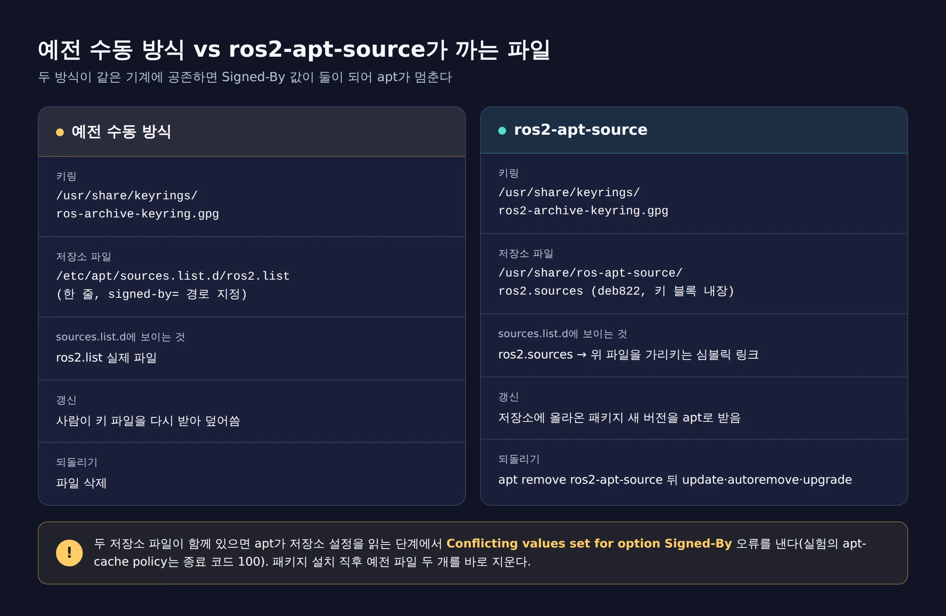Image resolution: width=946 pixels, height=616 pixels.
Task: Click 키링 label in left card
Action: (x=66, y=176)
